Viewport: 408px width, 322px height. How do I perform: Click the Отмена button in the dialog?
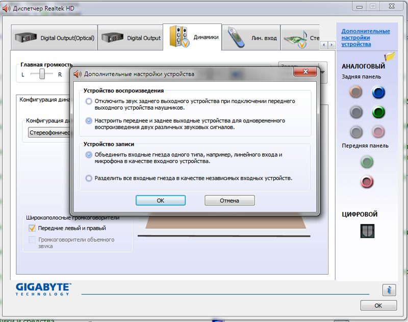coord(229,200)
